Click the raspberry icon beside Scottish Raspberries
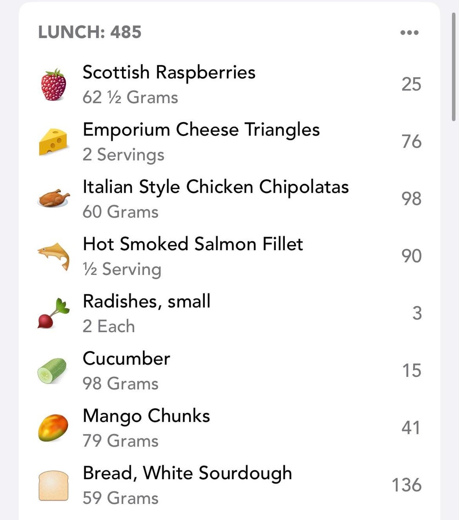Image resolution: width=459 pixels, height=520 pixels. tap(53, 85)
